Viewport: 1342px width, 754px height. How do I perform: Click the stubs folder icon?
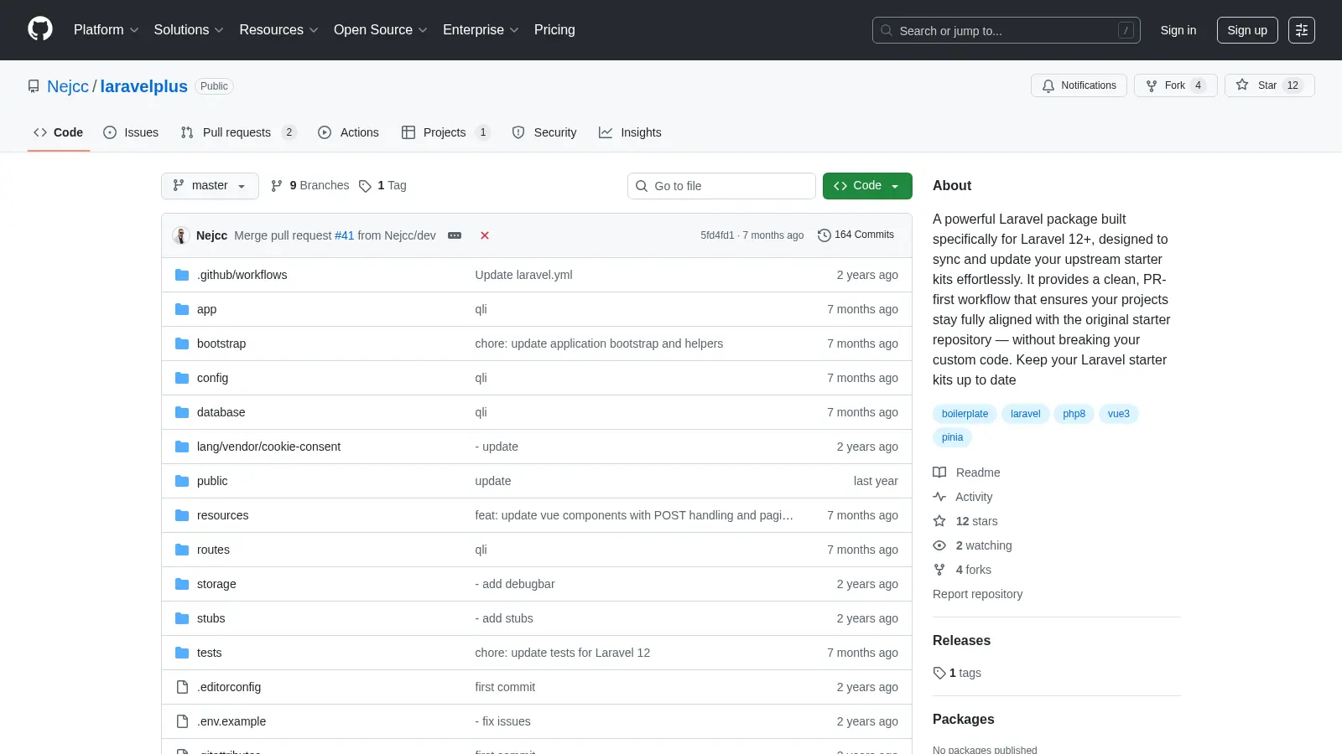coord(182,618)
